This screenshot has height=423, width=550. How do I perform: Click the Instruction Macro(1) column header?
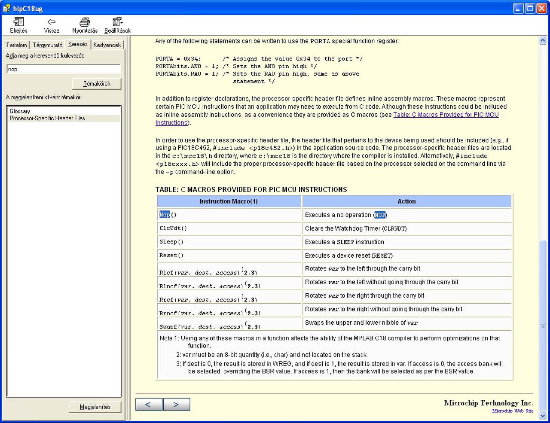pyautogui.click(x=229, y=201)
